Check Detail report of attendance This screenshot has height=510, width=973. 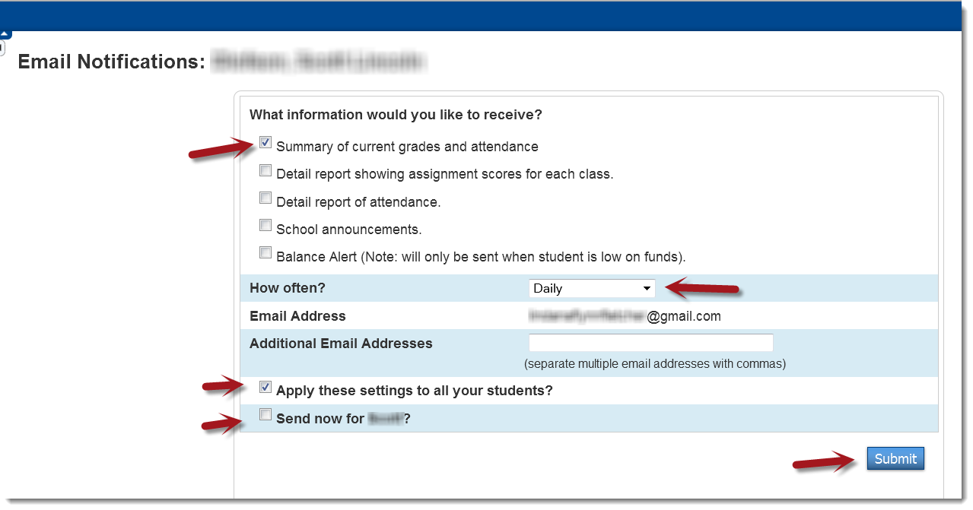[x=266, y=198]
